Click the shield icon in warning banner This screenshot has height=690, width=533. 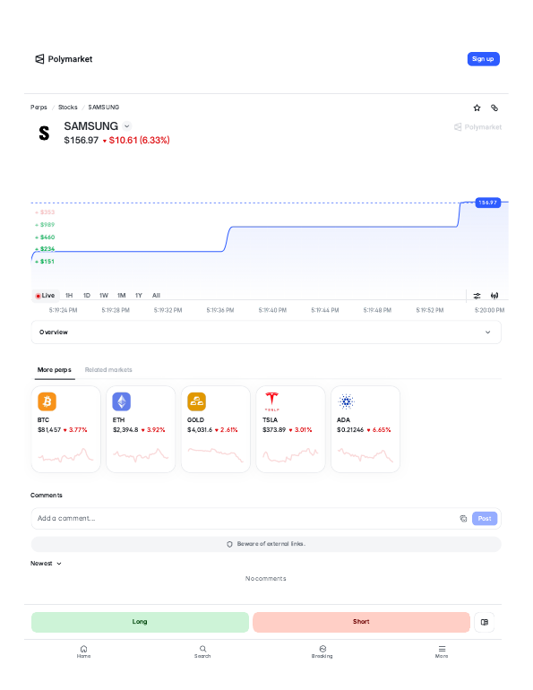tap(229, 544)
